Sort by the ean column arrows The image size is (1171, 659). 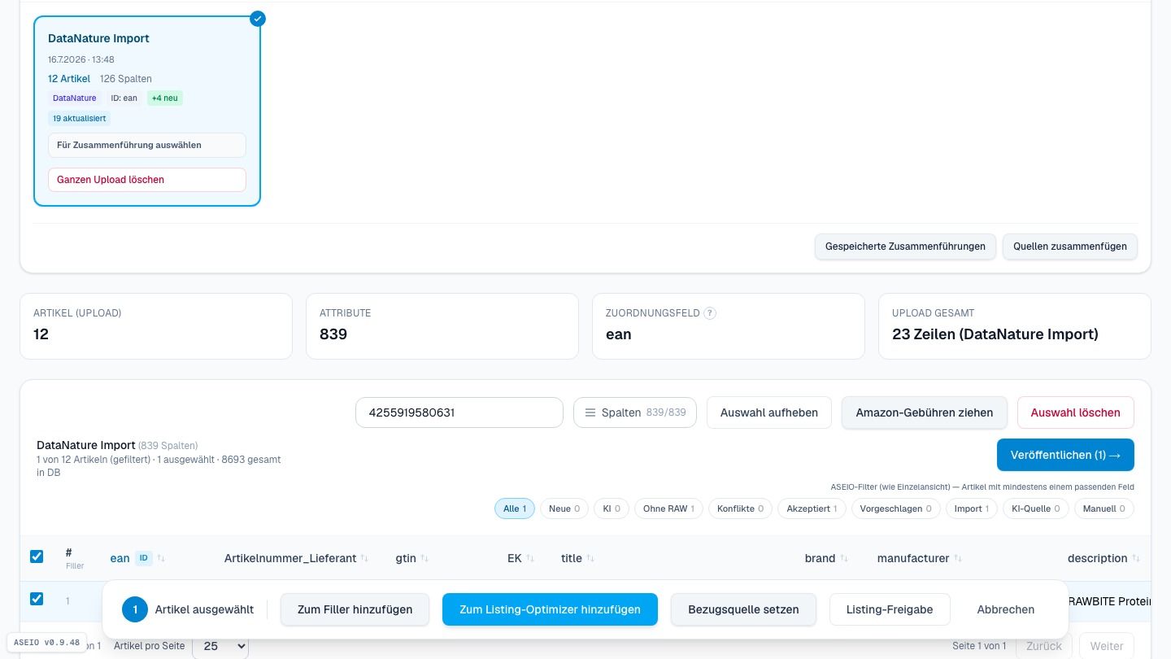[161, 558]
